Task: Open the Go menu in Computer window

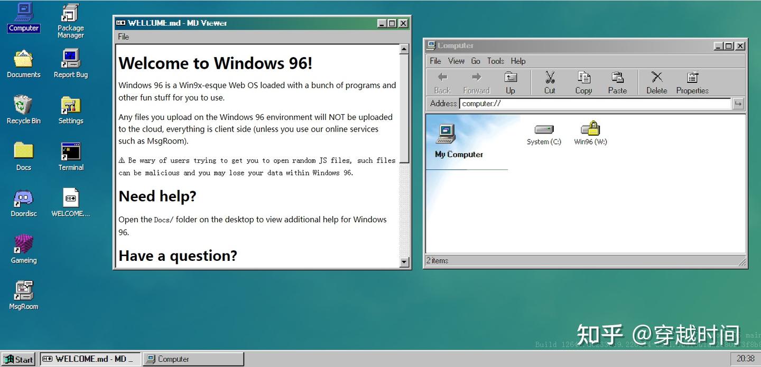Action: tap(476, 61)
